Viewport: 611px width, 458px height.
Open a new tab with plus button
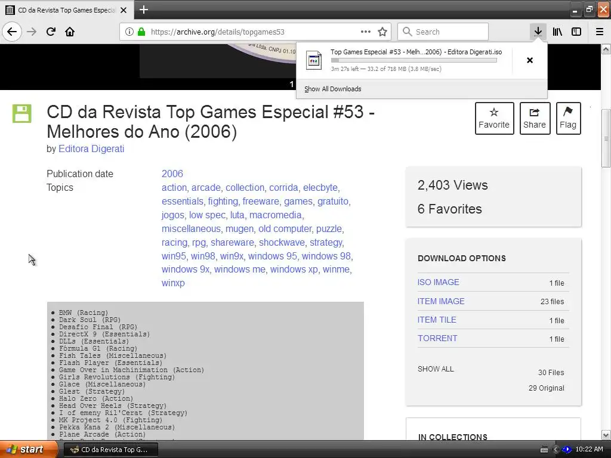[143, 10]
